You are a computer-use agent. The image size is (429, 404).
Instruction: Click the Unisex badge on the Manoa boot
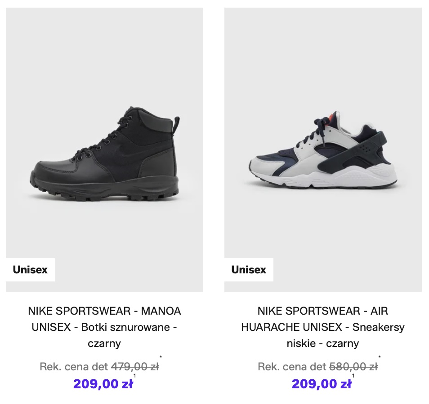coord(30,270)
